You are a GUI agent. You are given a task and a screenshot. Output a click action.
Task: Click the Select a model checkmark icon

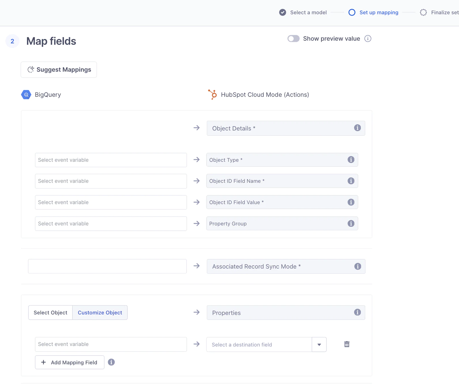coord(283,12)
